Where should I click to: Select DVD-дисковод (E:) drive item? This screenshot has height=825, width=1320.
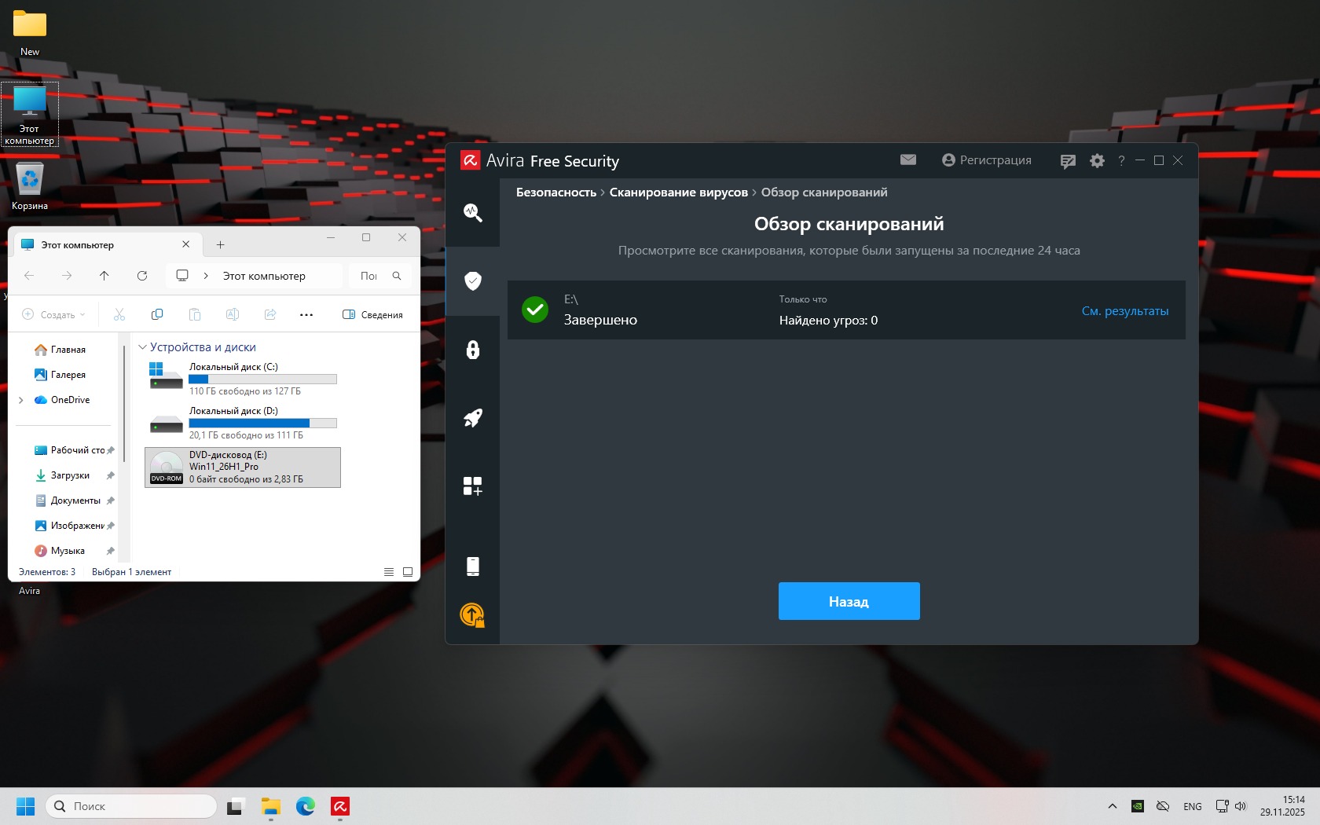click(x=243, y=467)
